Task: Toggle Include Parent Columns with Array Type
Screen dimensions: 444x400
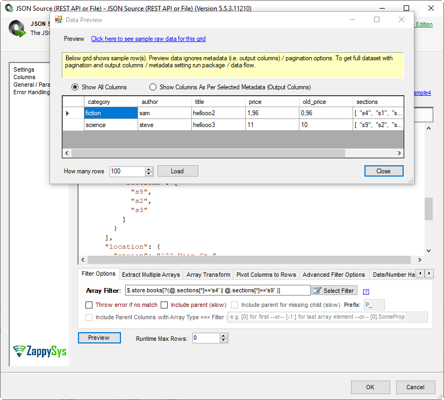Action: click(89, 317)
